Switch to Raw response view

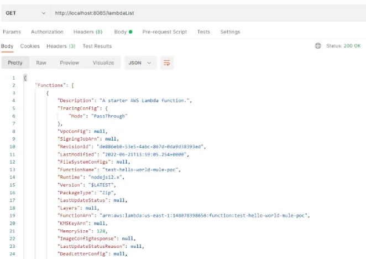point(41,63)
